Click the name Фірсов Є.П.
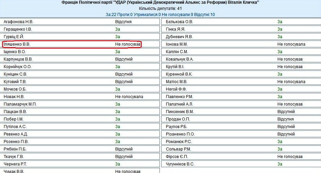This screenshot has height=173, width=321. pos(177,157)
